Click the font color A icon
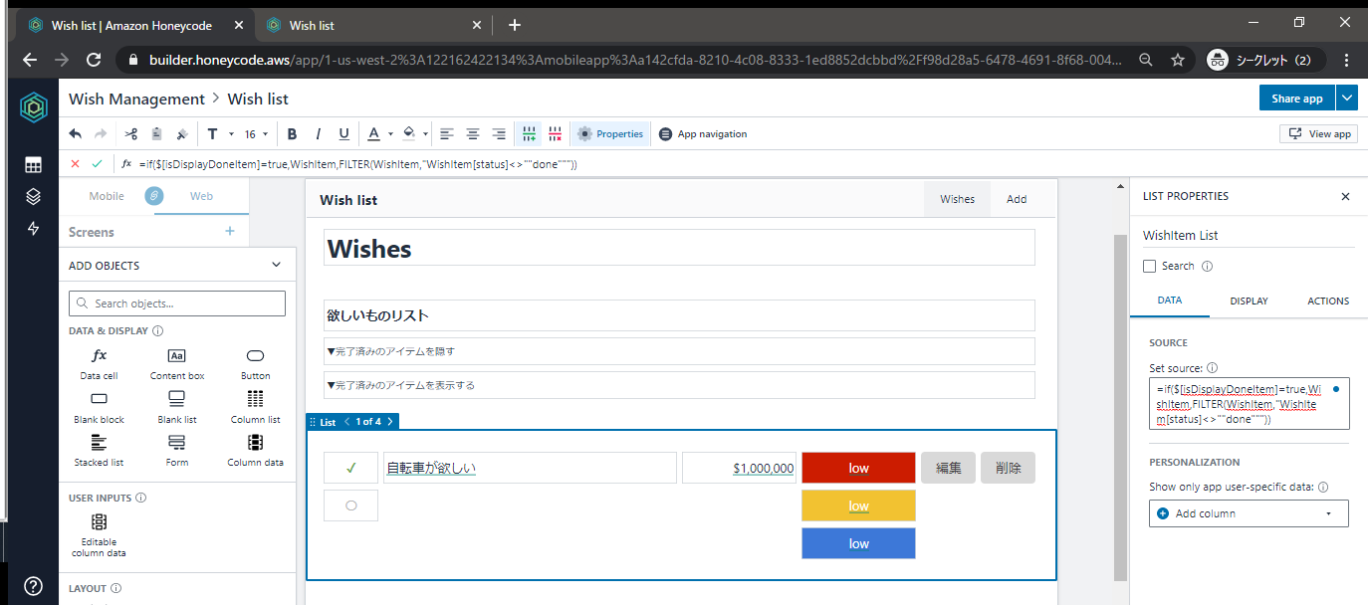Image resolution: width=1368 pixels, height=605 pixels. coord(373,133)
